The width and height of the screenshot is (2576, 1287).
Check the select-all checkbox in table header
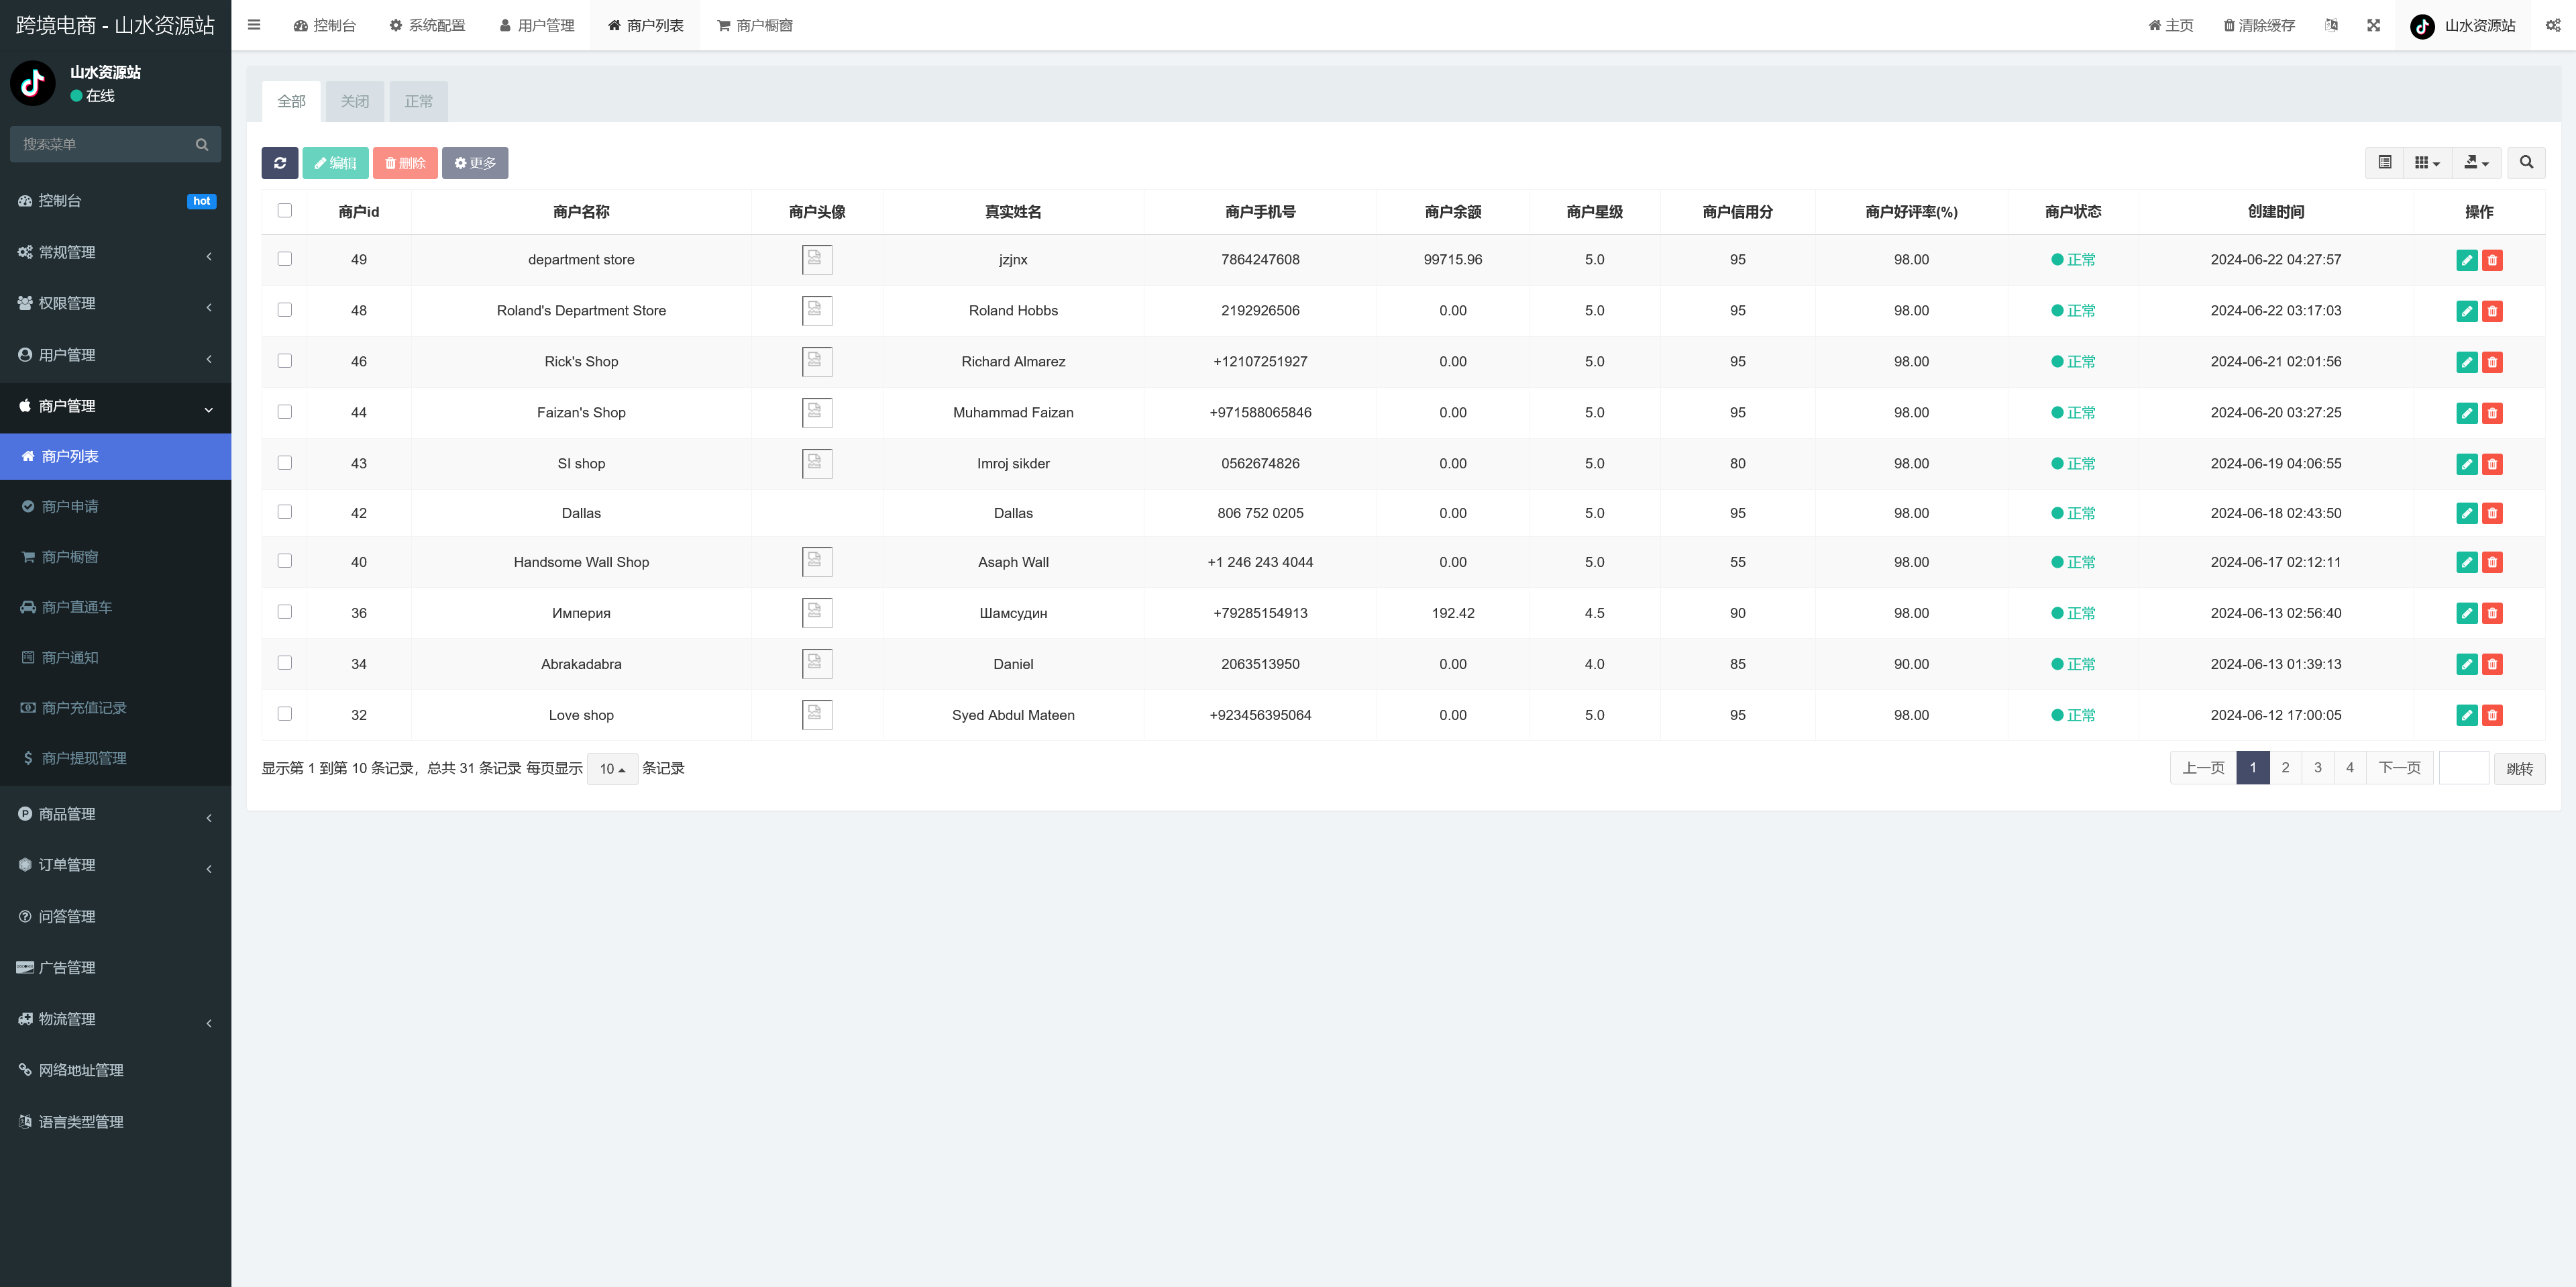tap(285, 210)
